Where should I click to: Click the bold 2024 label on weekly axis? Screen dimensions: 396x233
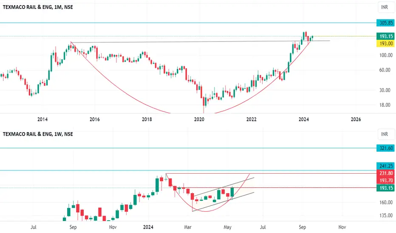click(148, 227)
